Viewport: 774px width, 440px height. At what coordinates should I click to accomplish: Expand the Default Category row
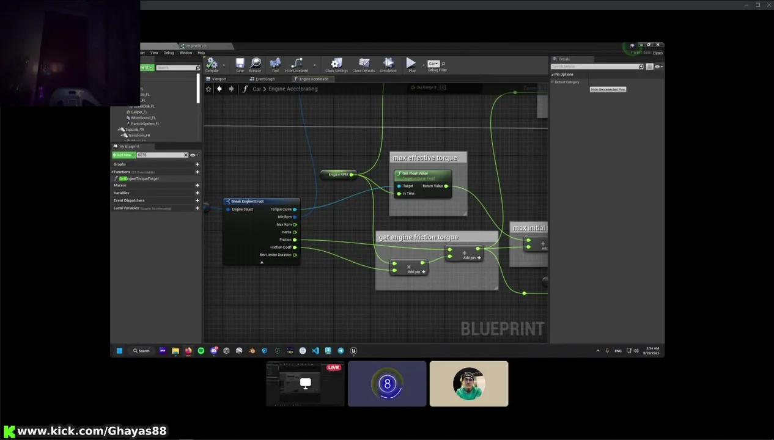click(x=553, y=82)
